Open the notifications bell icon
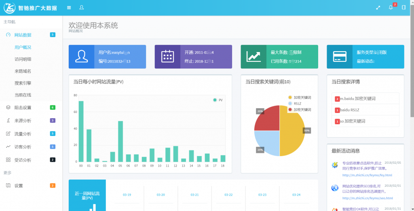The height and width of the screenshot is (211, 414). (x=391, y=8)
